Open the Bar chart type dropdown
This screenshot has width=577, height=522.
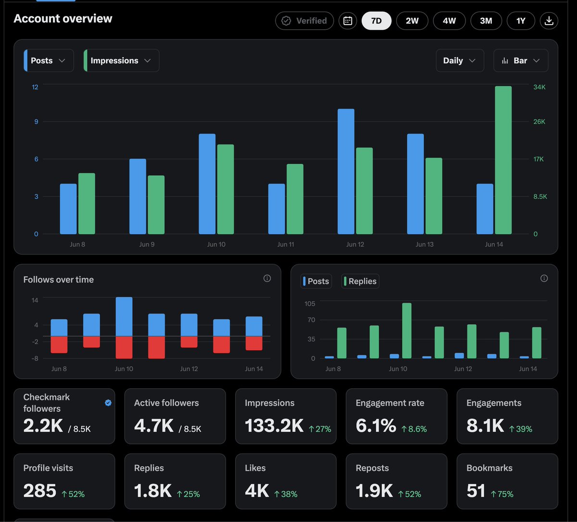coord(521,61)
